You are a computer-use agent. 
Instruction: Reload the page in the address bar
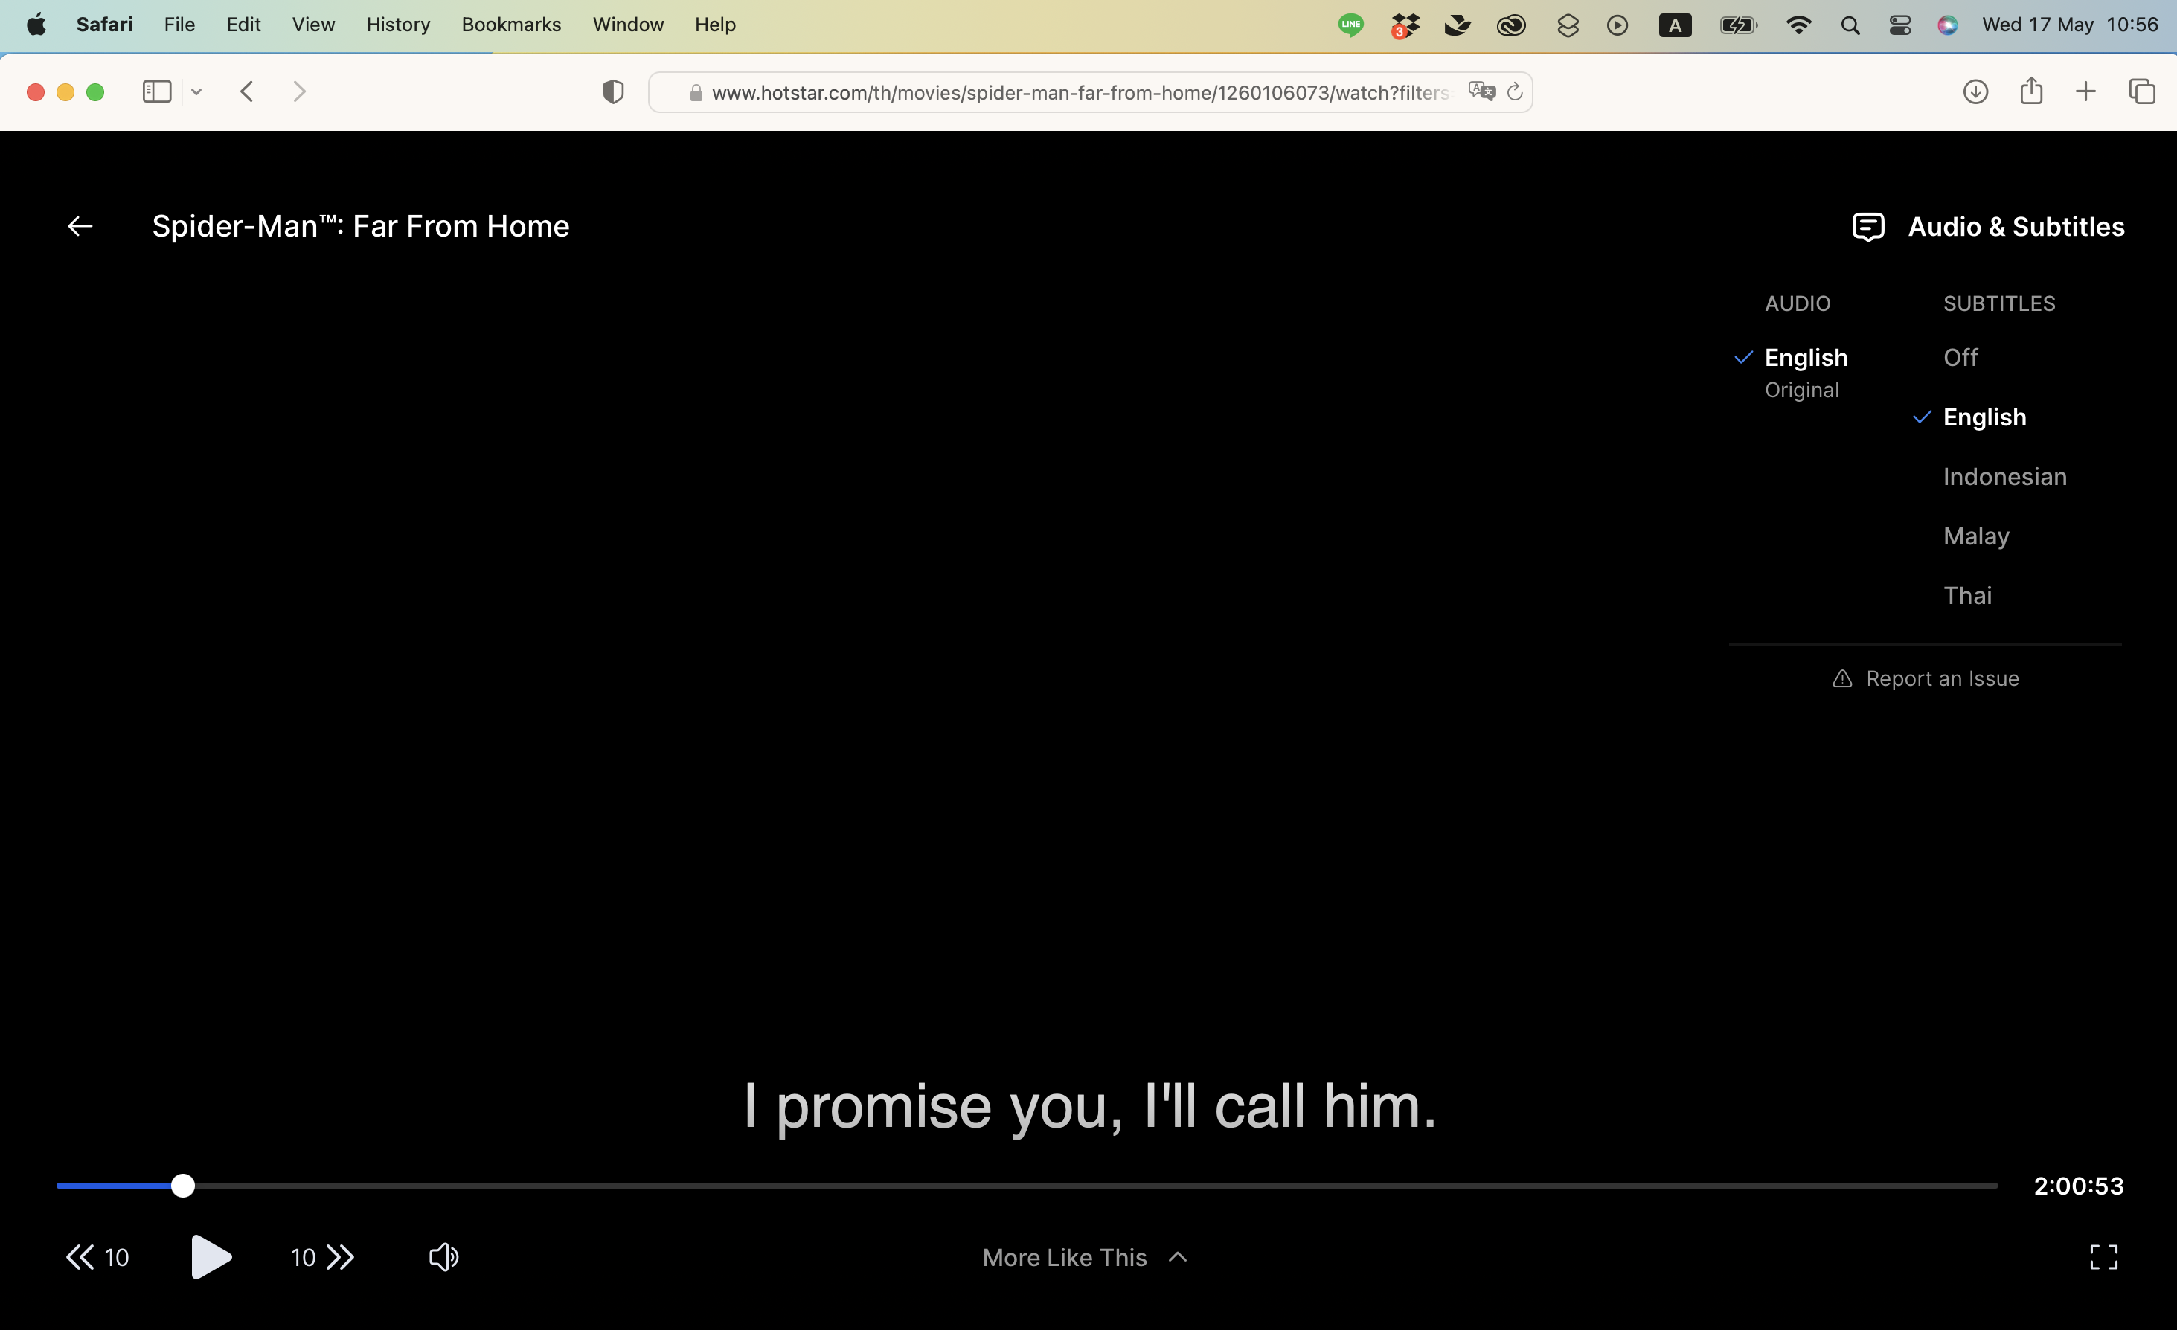1514,91
